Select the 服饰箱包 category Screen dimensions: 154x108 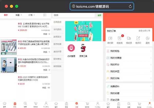57,59
